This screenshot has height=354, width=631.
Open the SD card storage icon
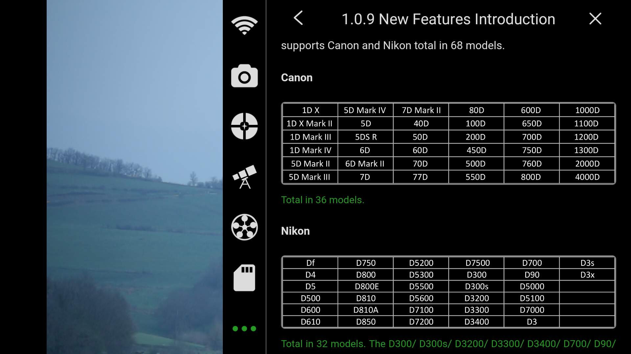(x=244, y=278)
